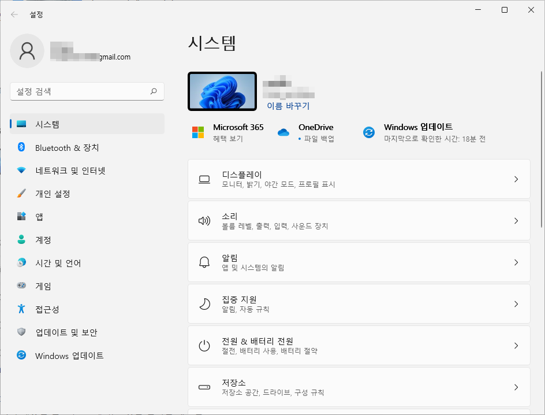
Task: Click the 시스템 monitor icon in sidebar
Action: 21,124
